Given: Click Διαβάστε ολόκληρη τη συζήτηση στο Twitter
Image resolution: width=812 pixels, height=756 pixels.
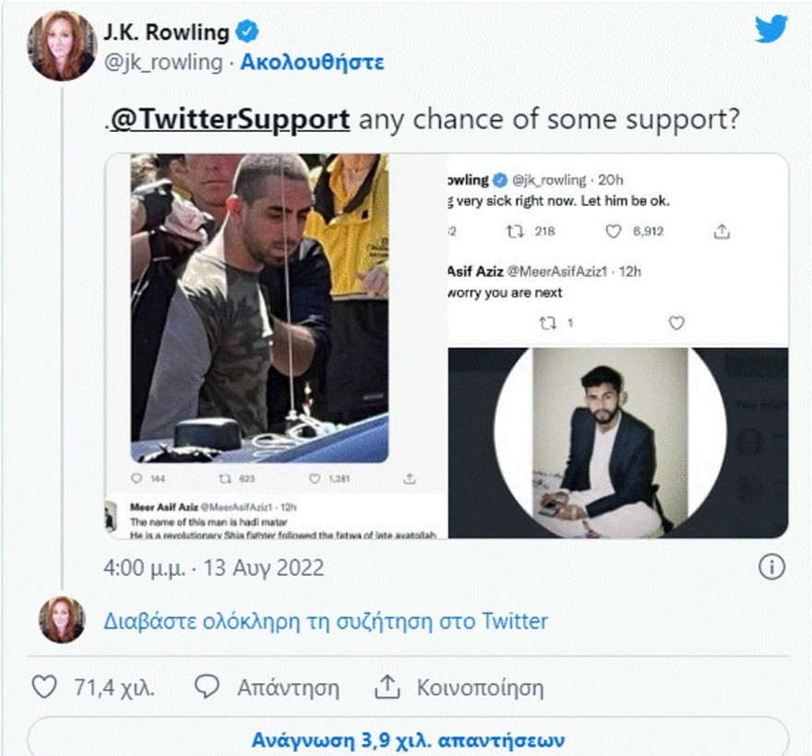Looking at the screenshot, I should 326,621.
